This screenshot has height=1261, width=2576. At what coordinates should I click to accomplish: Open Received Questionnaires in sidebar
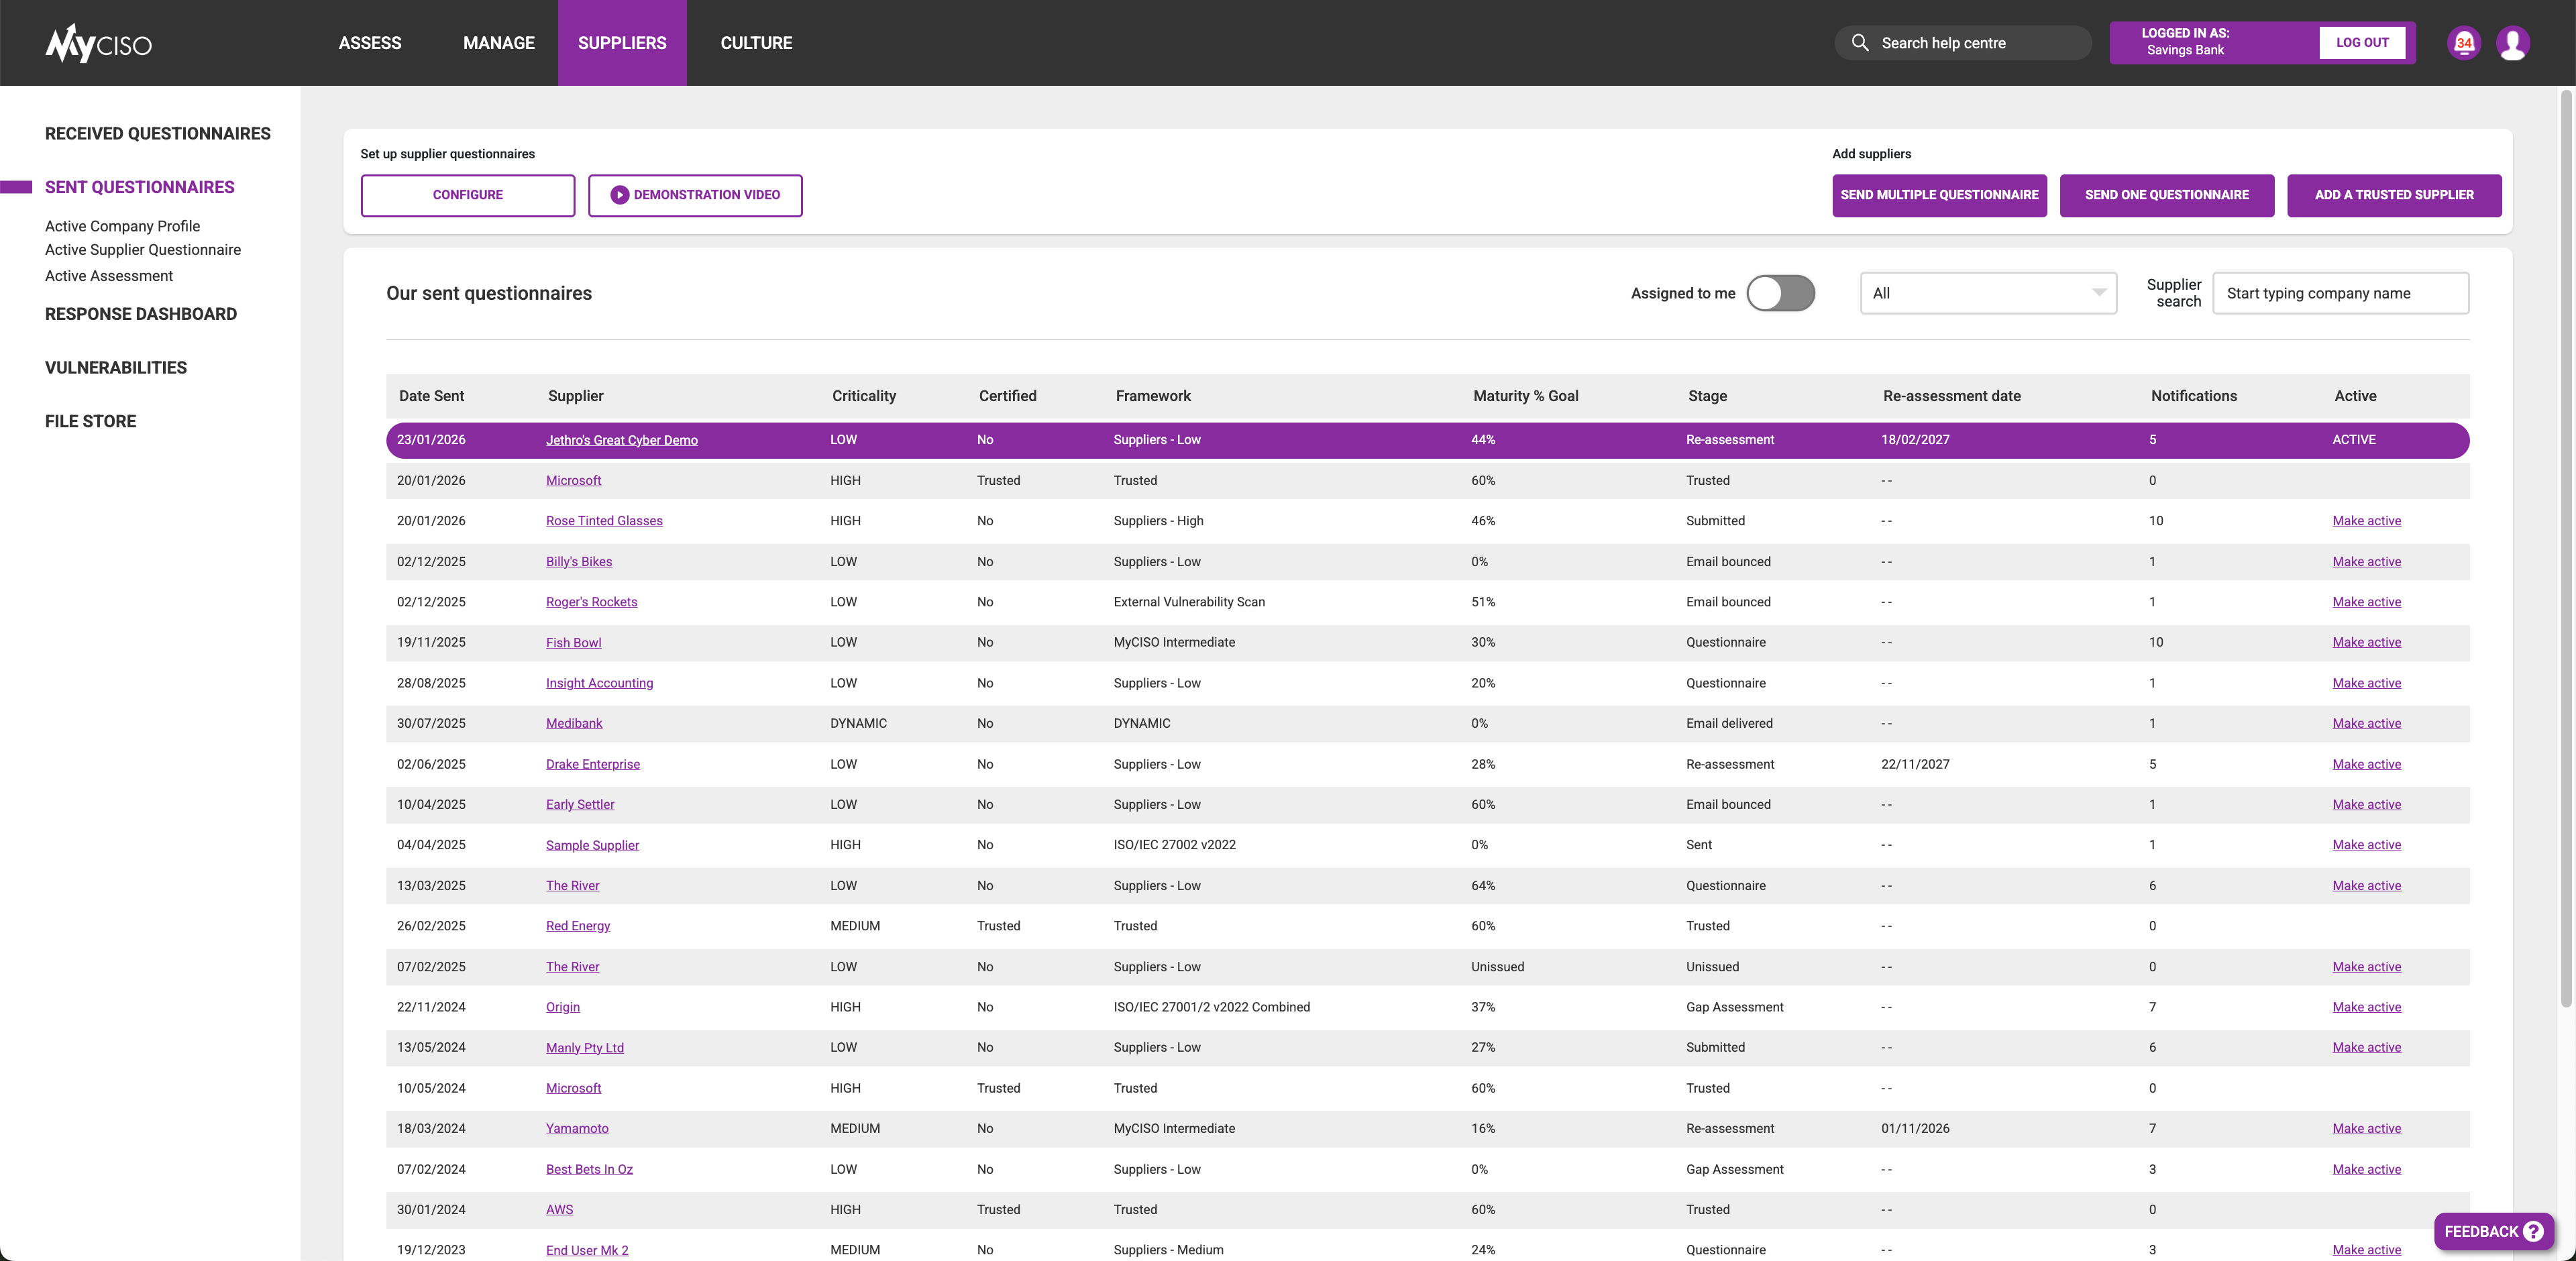pyautogui.click(x=158, y=134)
